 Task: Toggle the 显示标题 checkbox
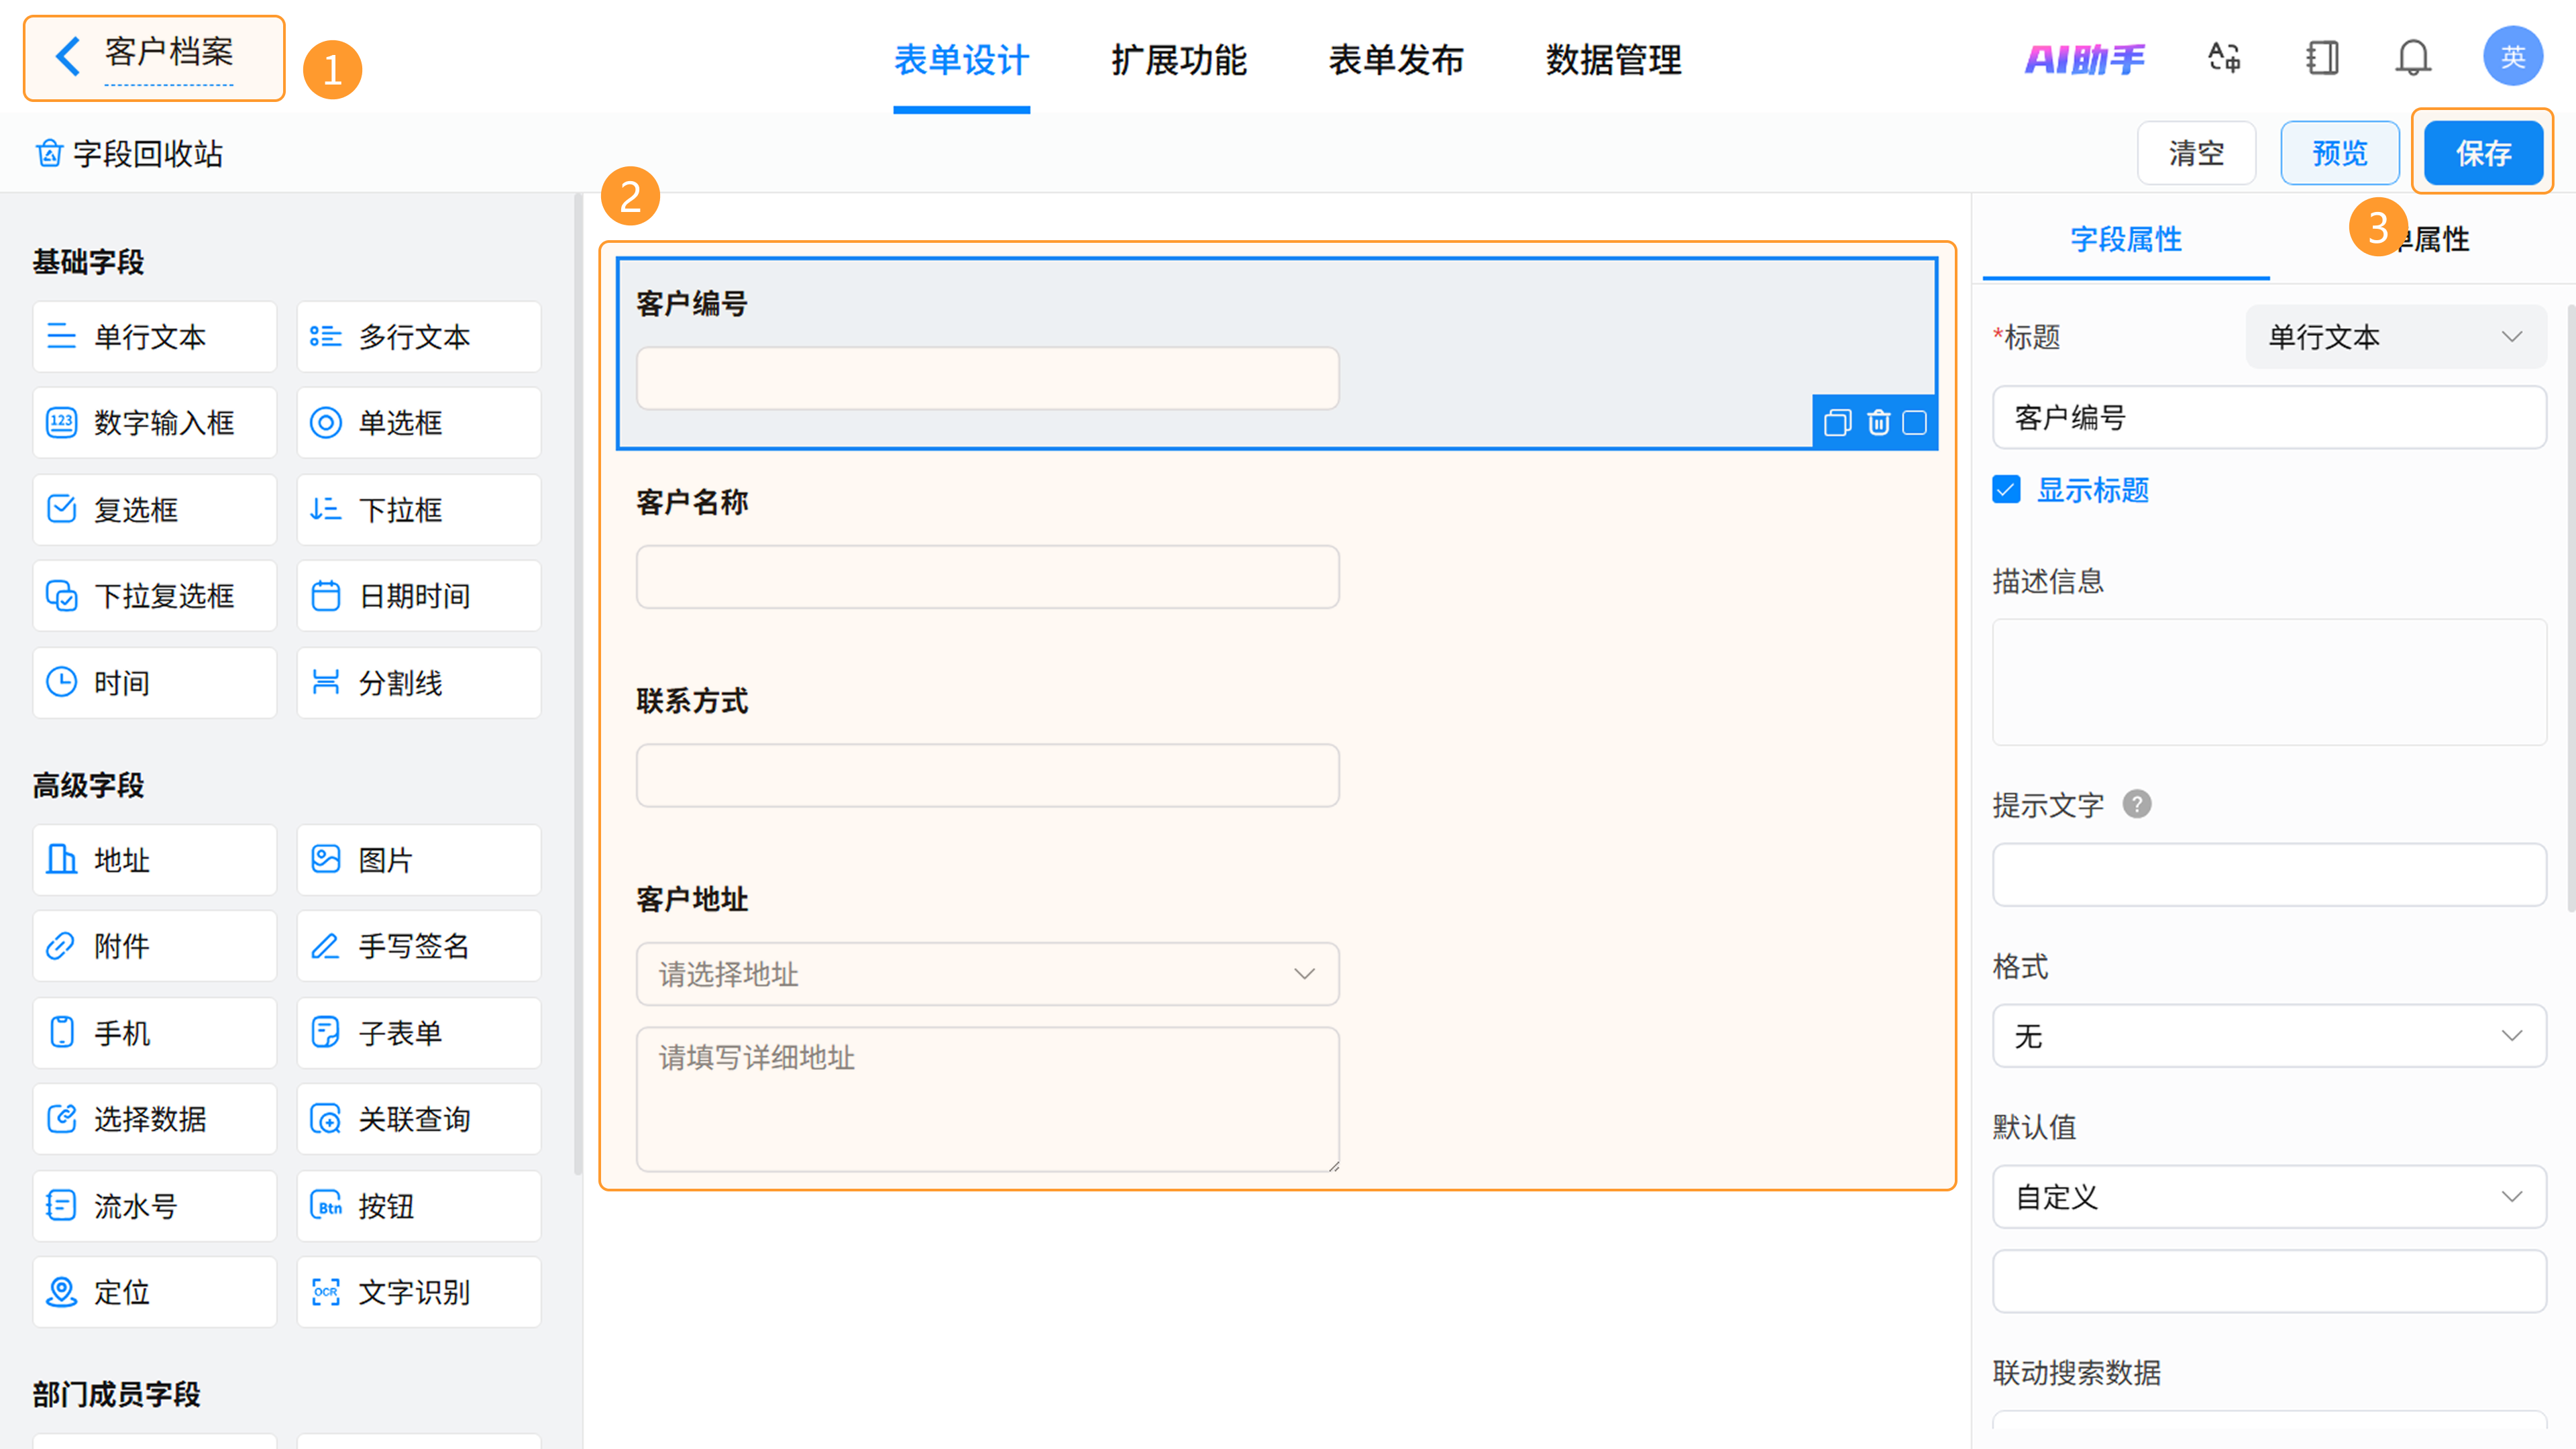pos(2006,490)
